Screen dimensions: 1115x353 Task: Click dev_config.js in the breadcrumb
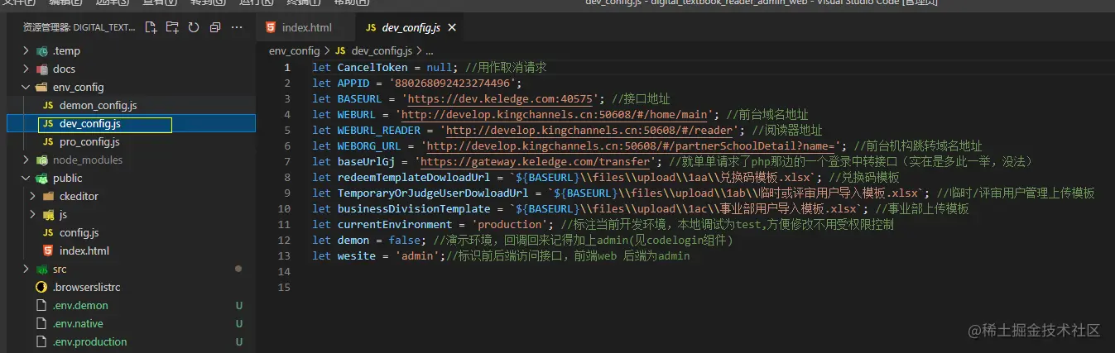pyautogui.click(x=382, y=50)
